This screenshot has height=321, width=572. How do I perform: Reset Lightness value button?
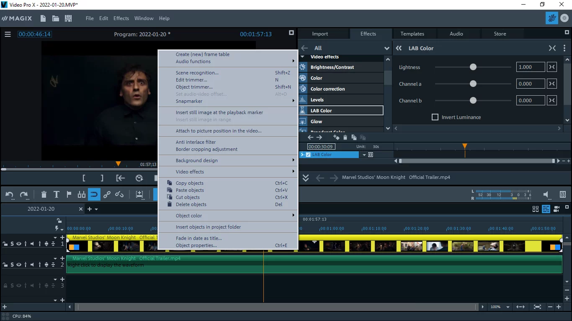tap(552, 67)
